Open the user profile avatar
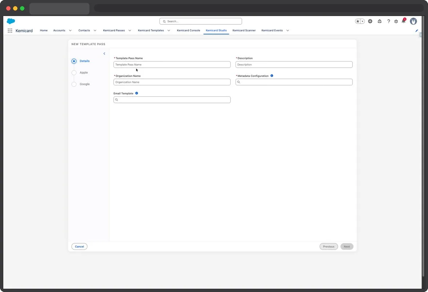 [413, 21]
